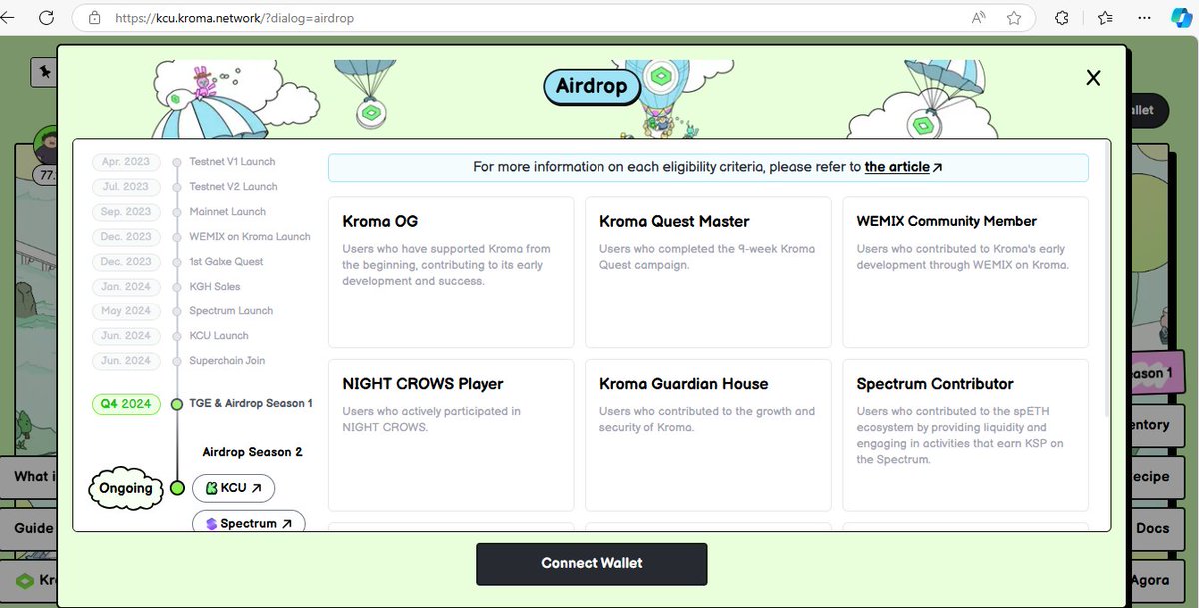Click the May 2024 date chip
Image resolution: width=1199 pixels, height=608 pixels.
pos(126,311)
